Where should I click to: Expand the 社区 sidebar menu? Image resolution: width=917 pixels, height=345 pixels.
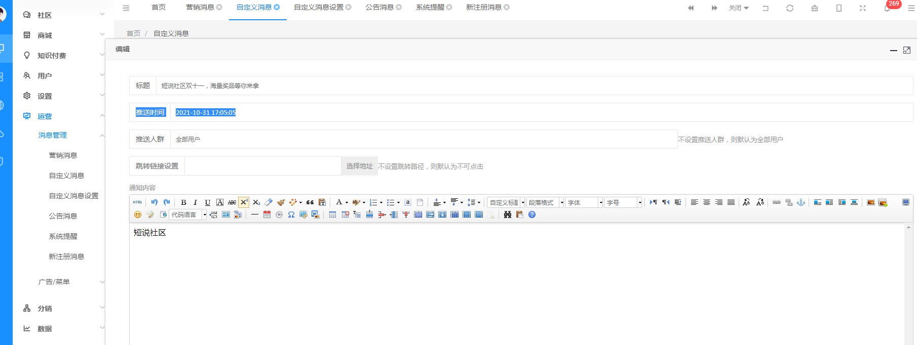point(64,15)
